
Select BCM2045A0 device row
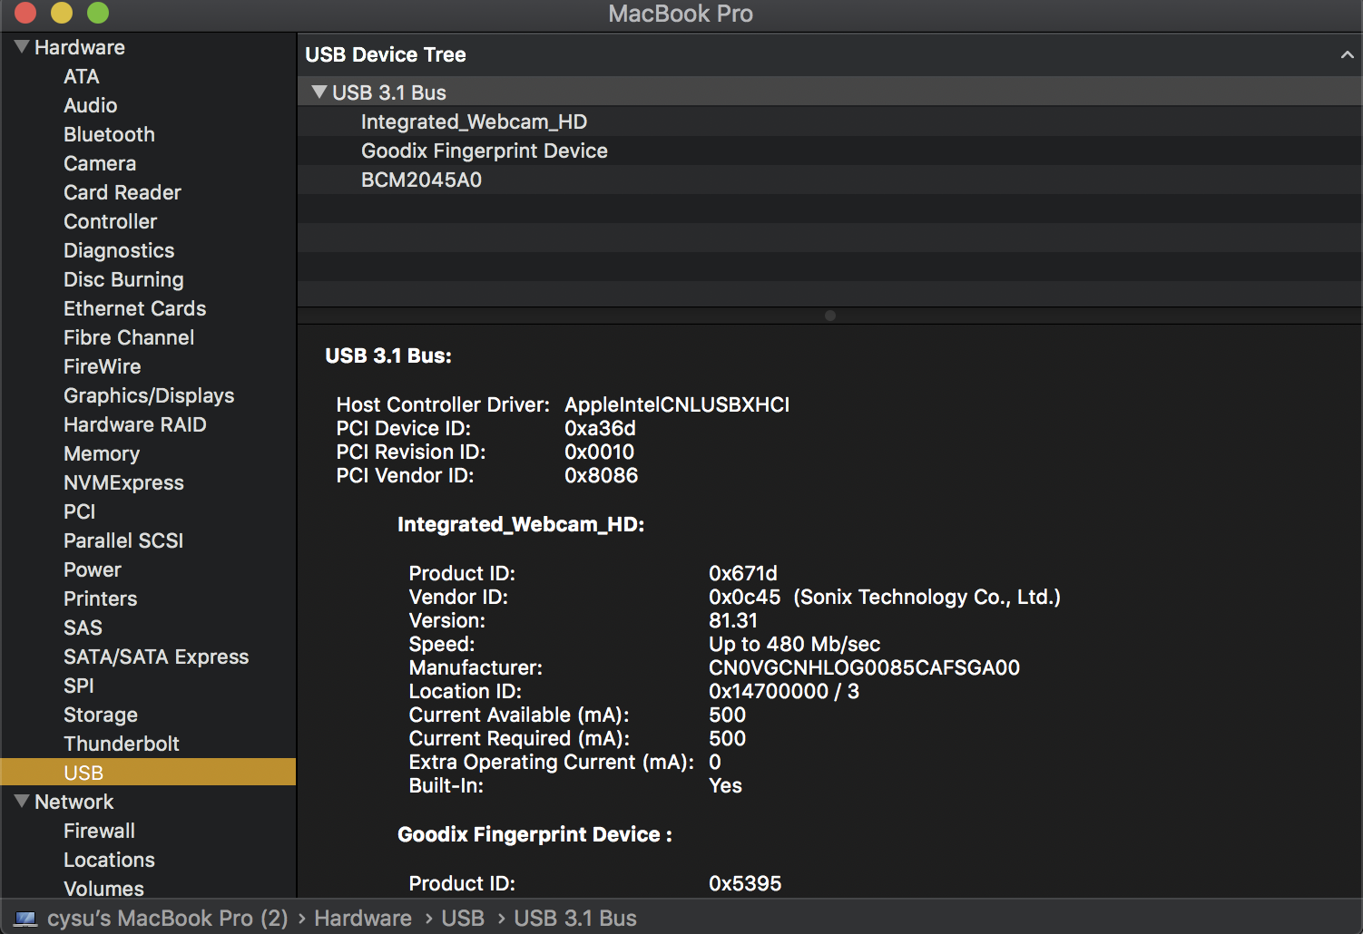[829, 180]
